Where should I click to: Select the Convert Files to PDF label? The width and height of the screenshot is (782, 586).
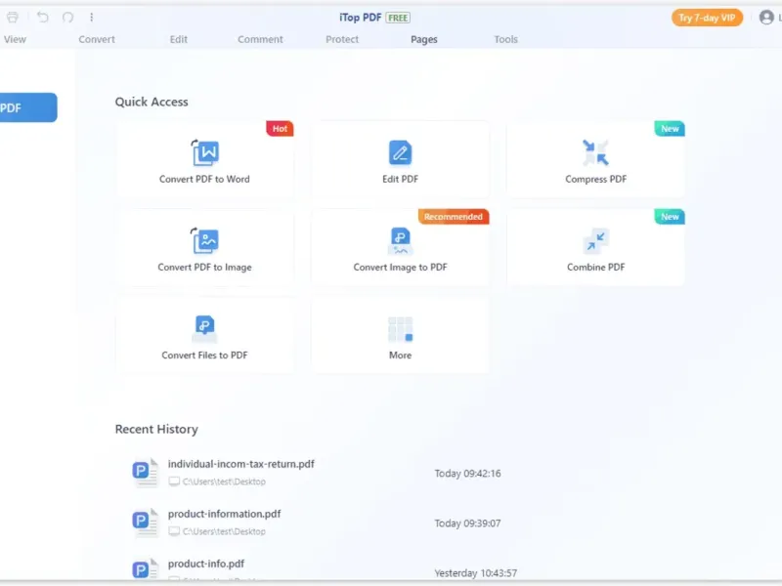click(x=204, y=356)
